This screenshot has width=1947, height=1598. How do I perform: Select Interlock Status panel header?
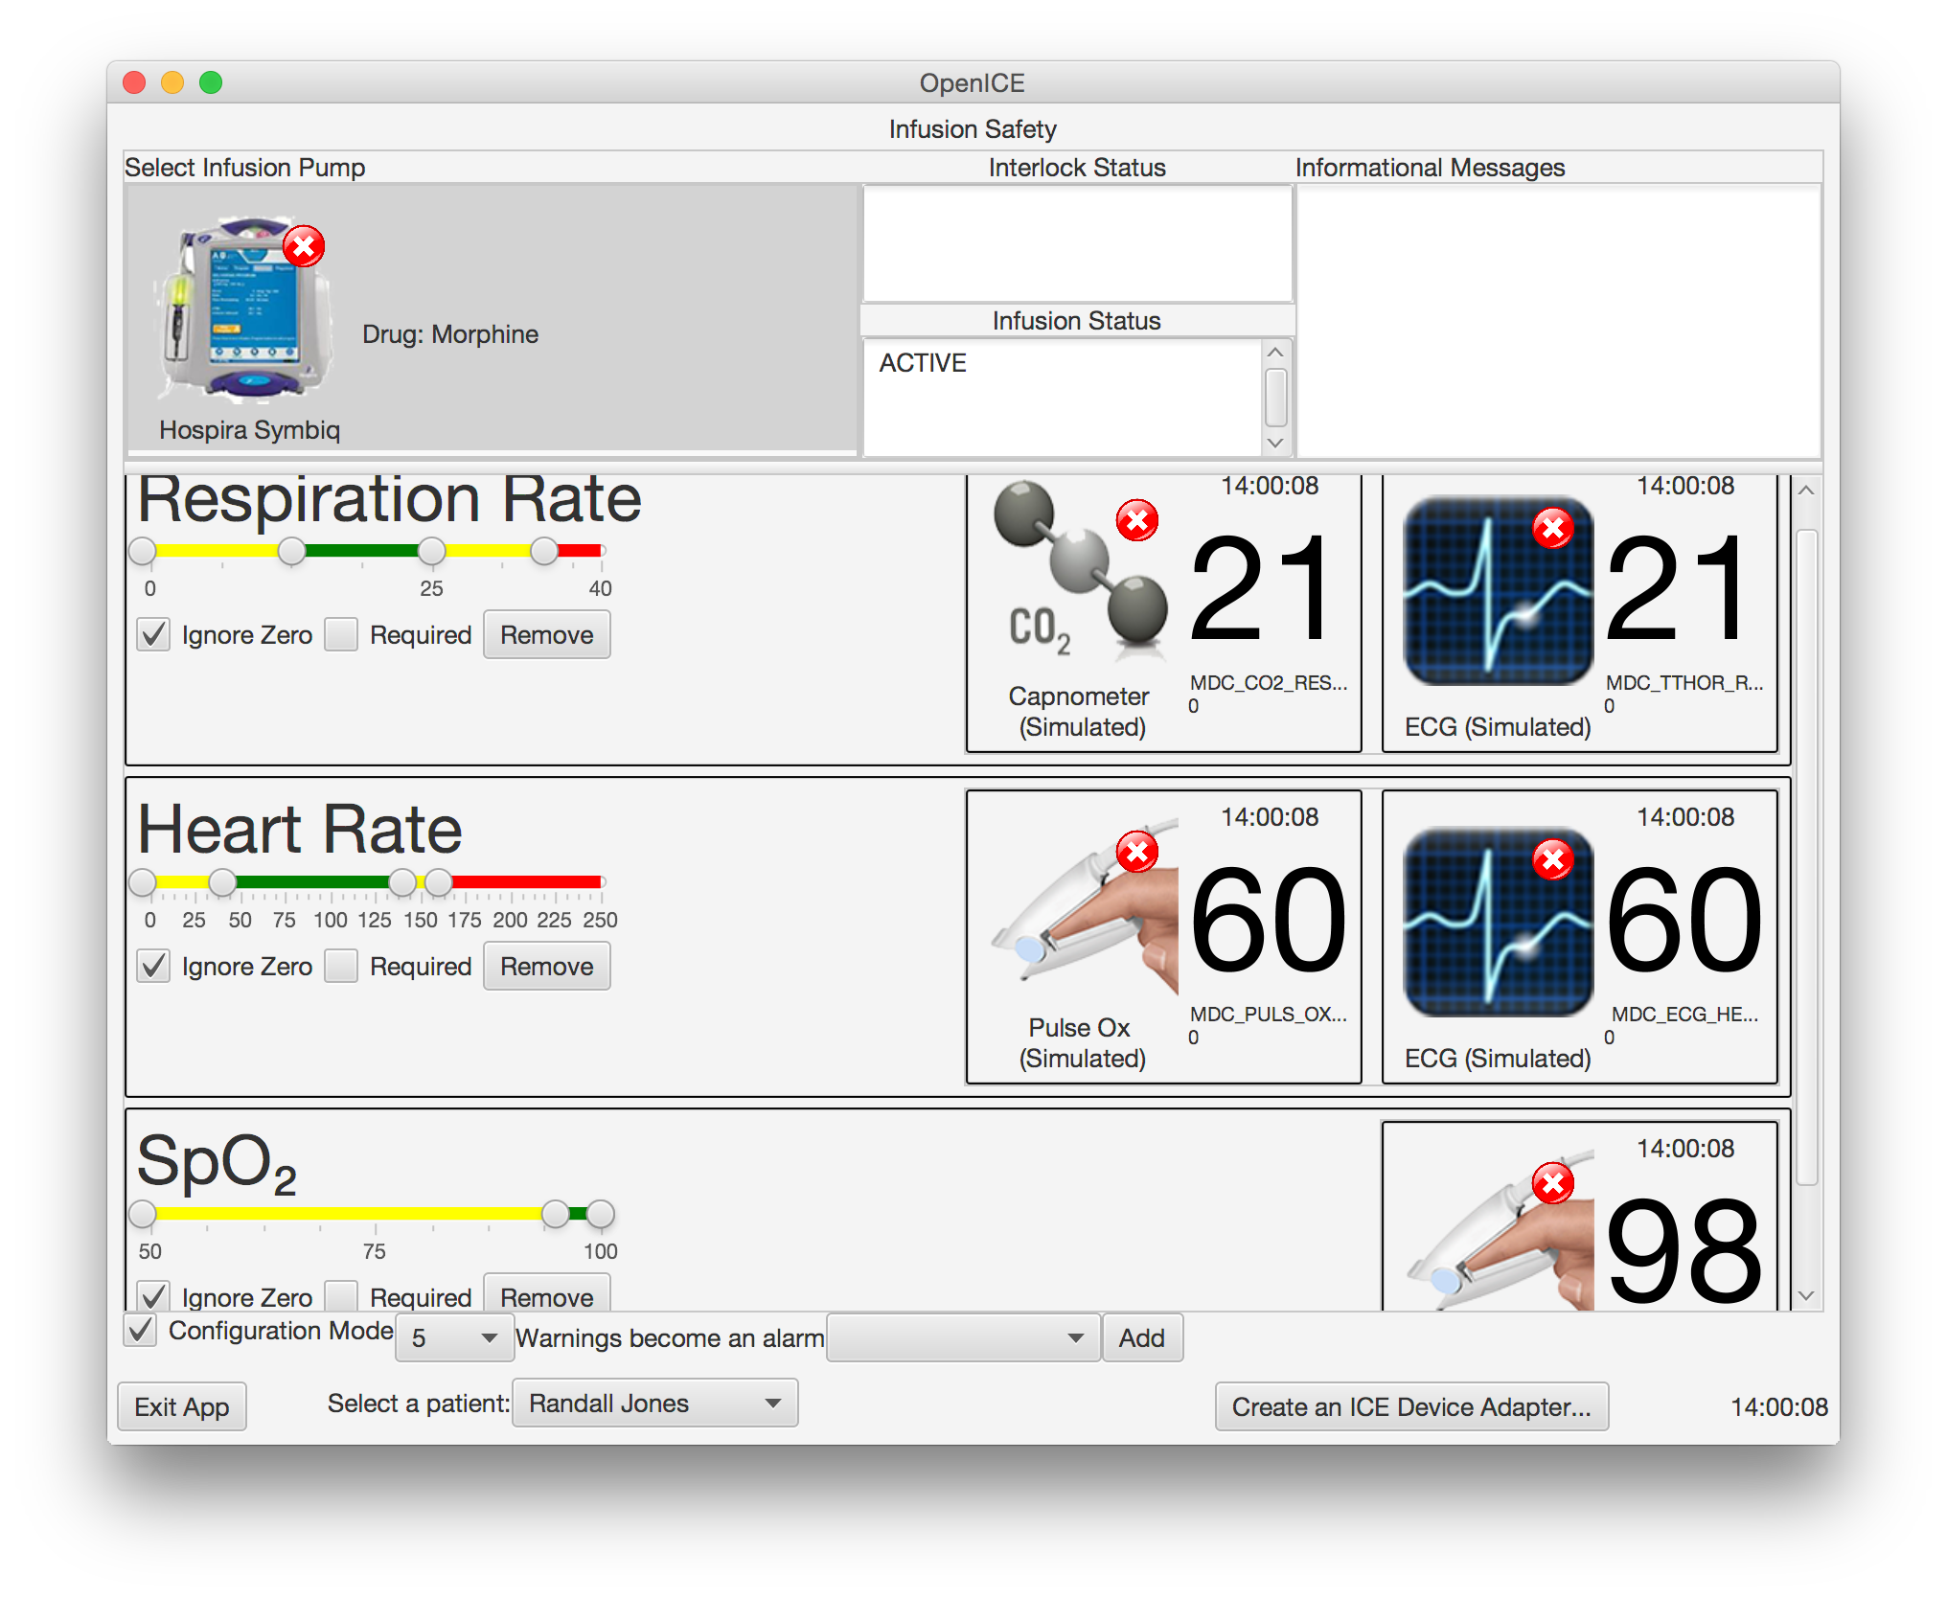1077,169
